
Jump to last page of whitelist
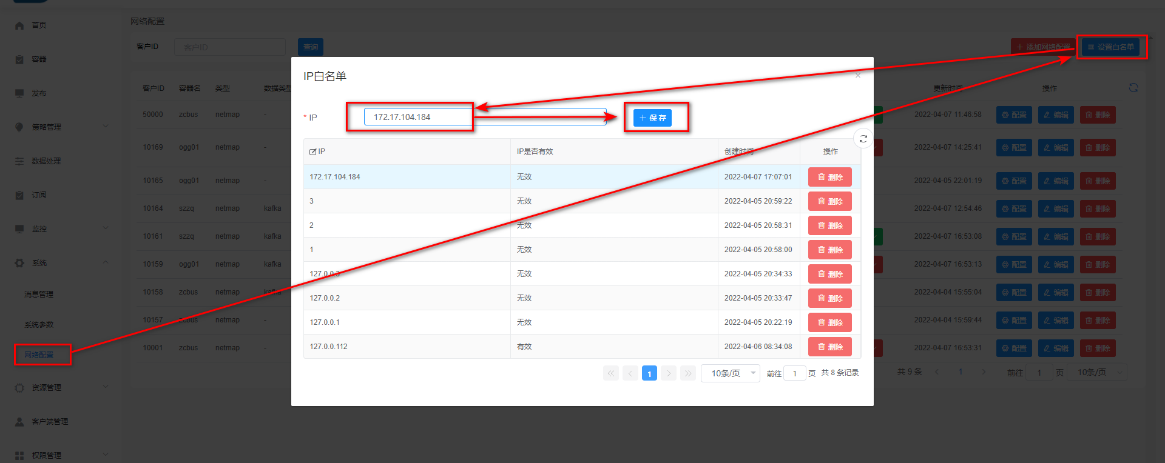point(687,373)
